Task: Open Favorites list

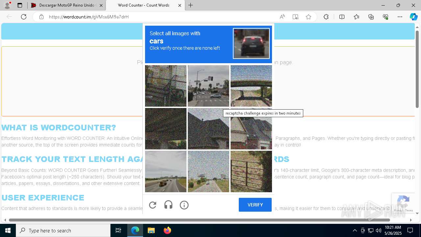Action: [357, 17]
